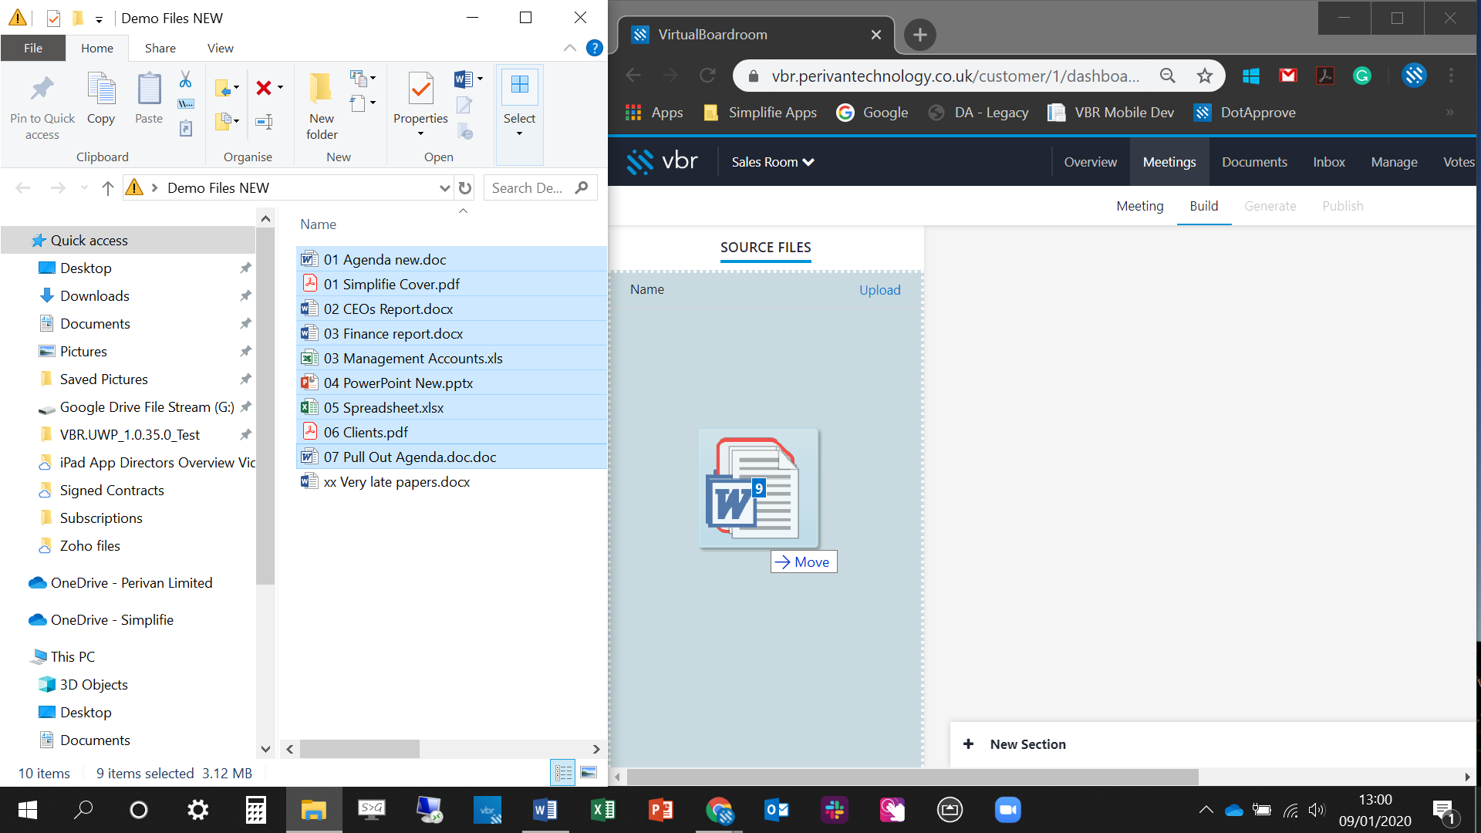
Task: Open Overview tab in vbr
Action: pyautogui.click(x=1090, y=162)
